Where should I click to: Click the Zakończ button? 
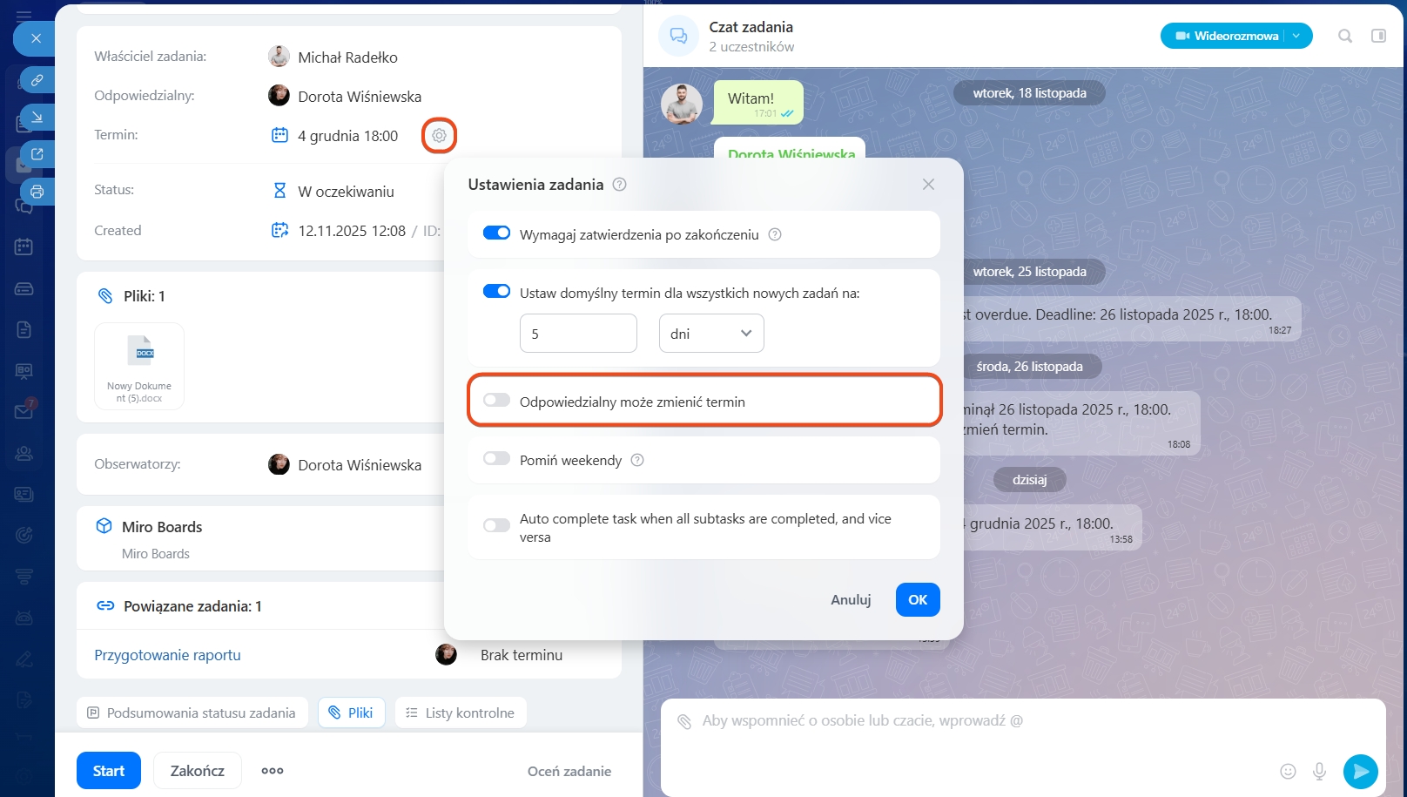[198, 771]
